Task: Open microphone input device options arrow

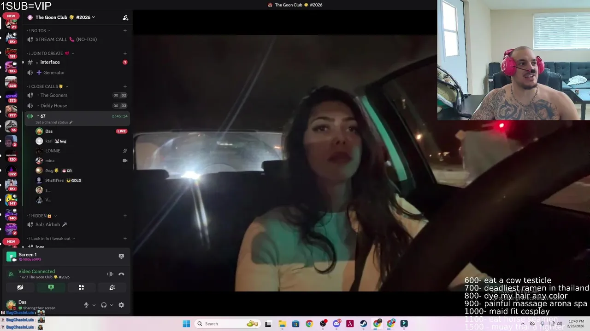Action: [94, 305]
